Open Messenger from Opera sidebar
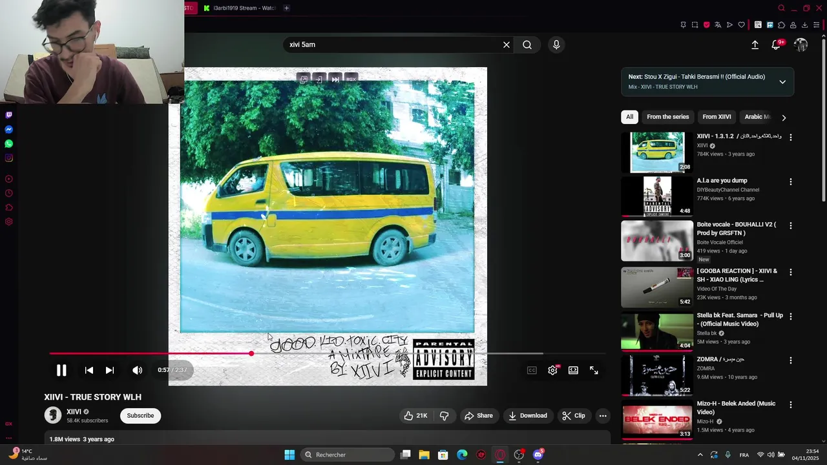Image resolution: width=827 pixels, height=465 pixels. pyautogui.click(x=9, y=129)
